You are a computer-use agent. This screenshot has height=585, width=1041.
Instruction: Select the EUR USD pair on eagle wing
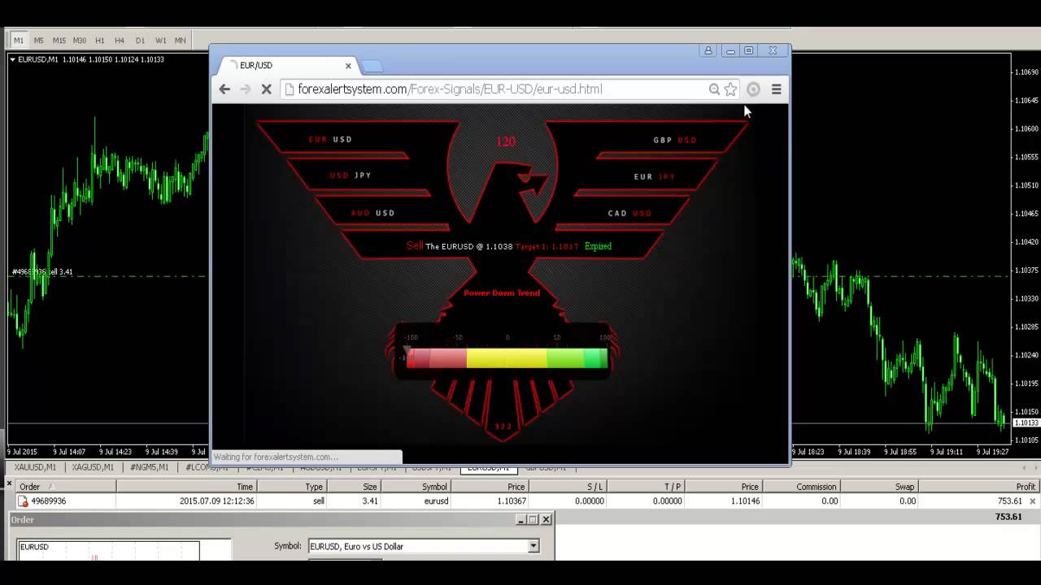click(330, 140)
